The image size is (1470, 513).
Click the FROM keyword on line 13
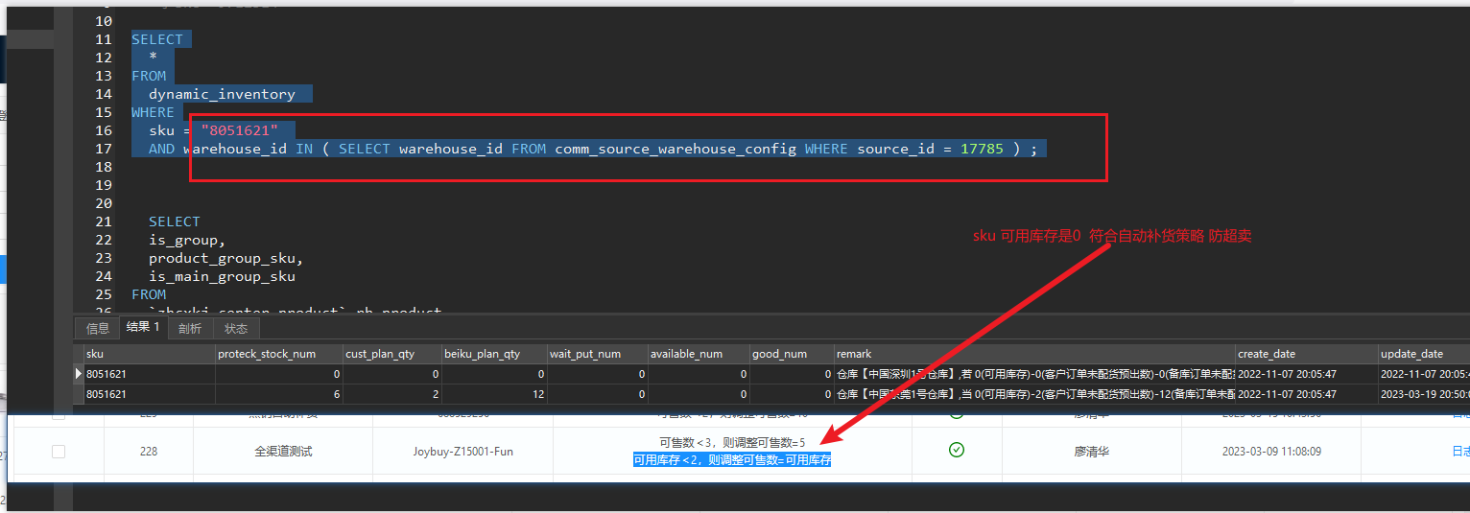149,76
